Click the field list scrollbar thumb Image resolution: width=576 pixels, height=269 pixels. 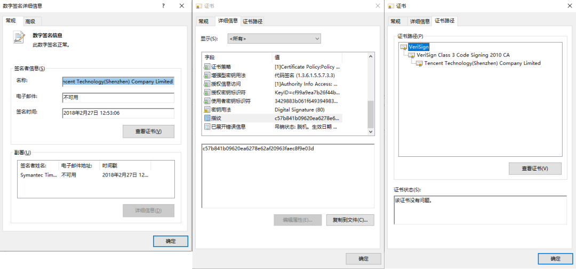pyautogui.click(x=370, y=114)
